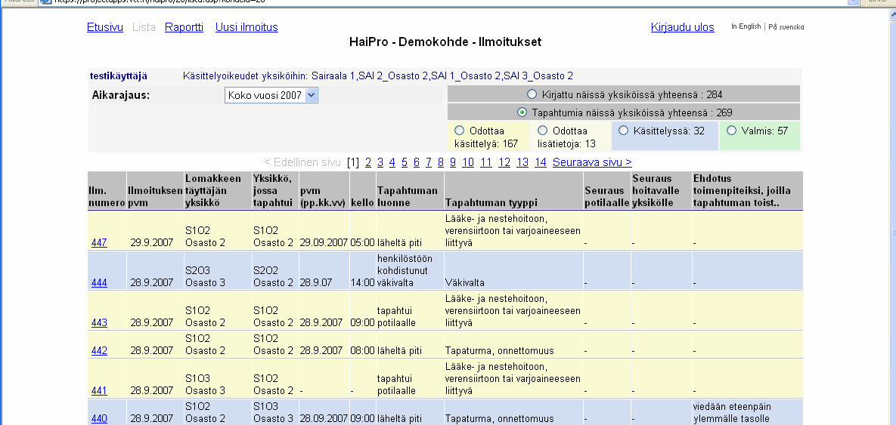The height and width of the screenshot is (425, 896).
Task: Go to results page 9
Action: [453, 162]
